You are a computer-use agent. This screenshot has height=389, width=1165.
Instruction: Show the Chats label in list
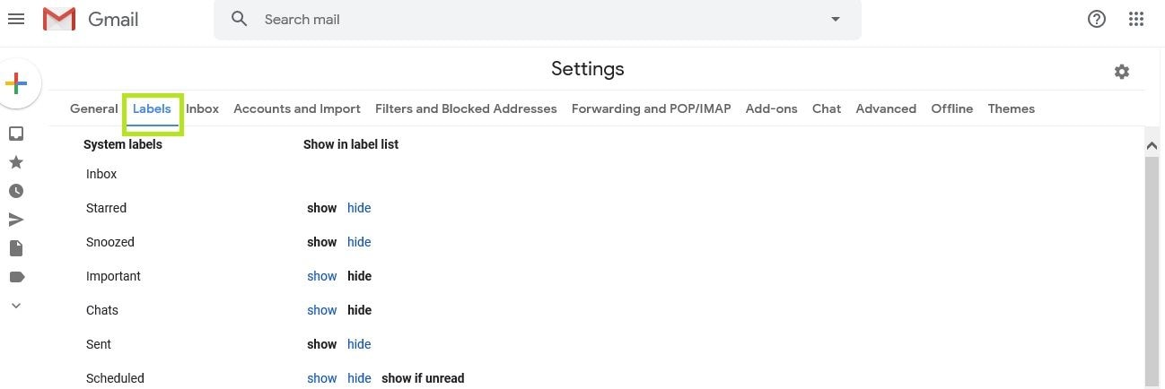321,310
